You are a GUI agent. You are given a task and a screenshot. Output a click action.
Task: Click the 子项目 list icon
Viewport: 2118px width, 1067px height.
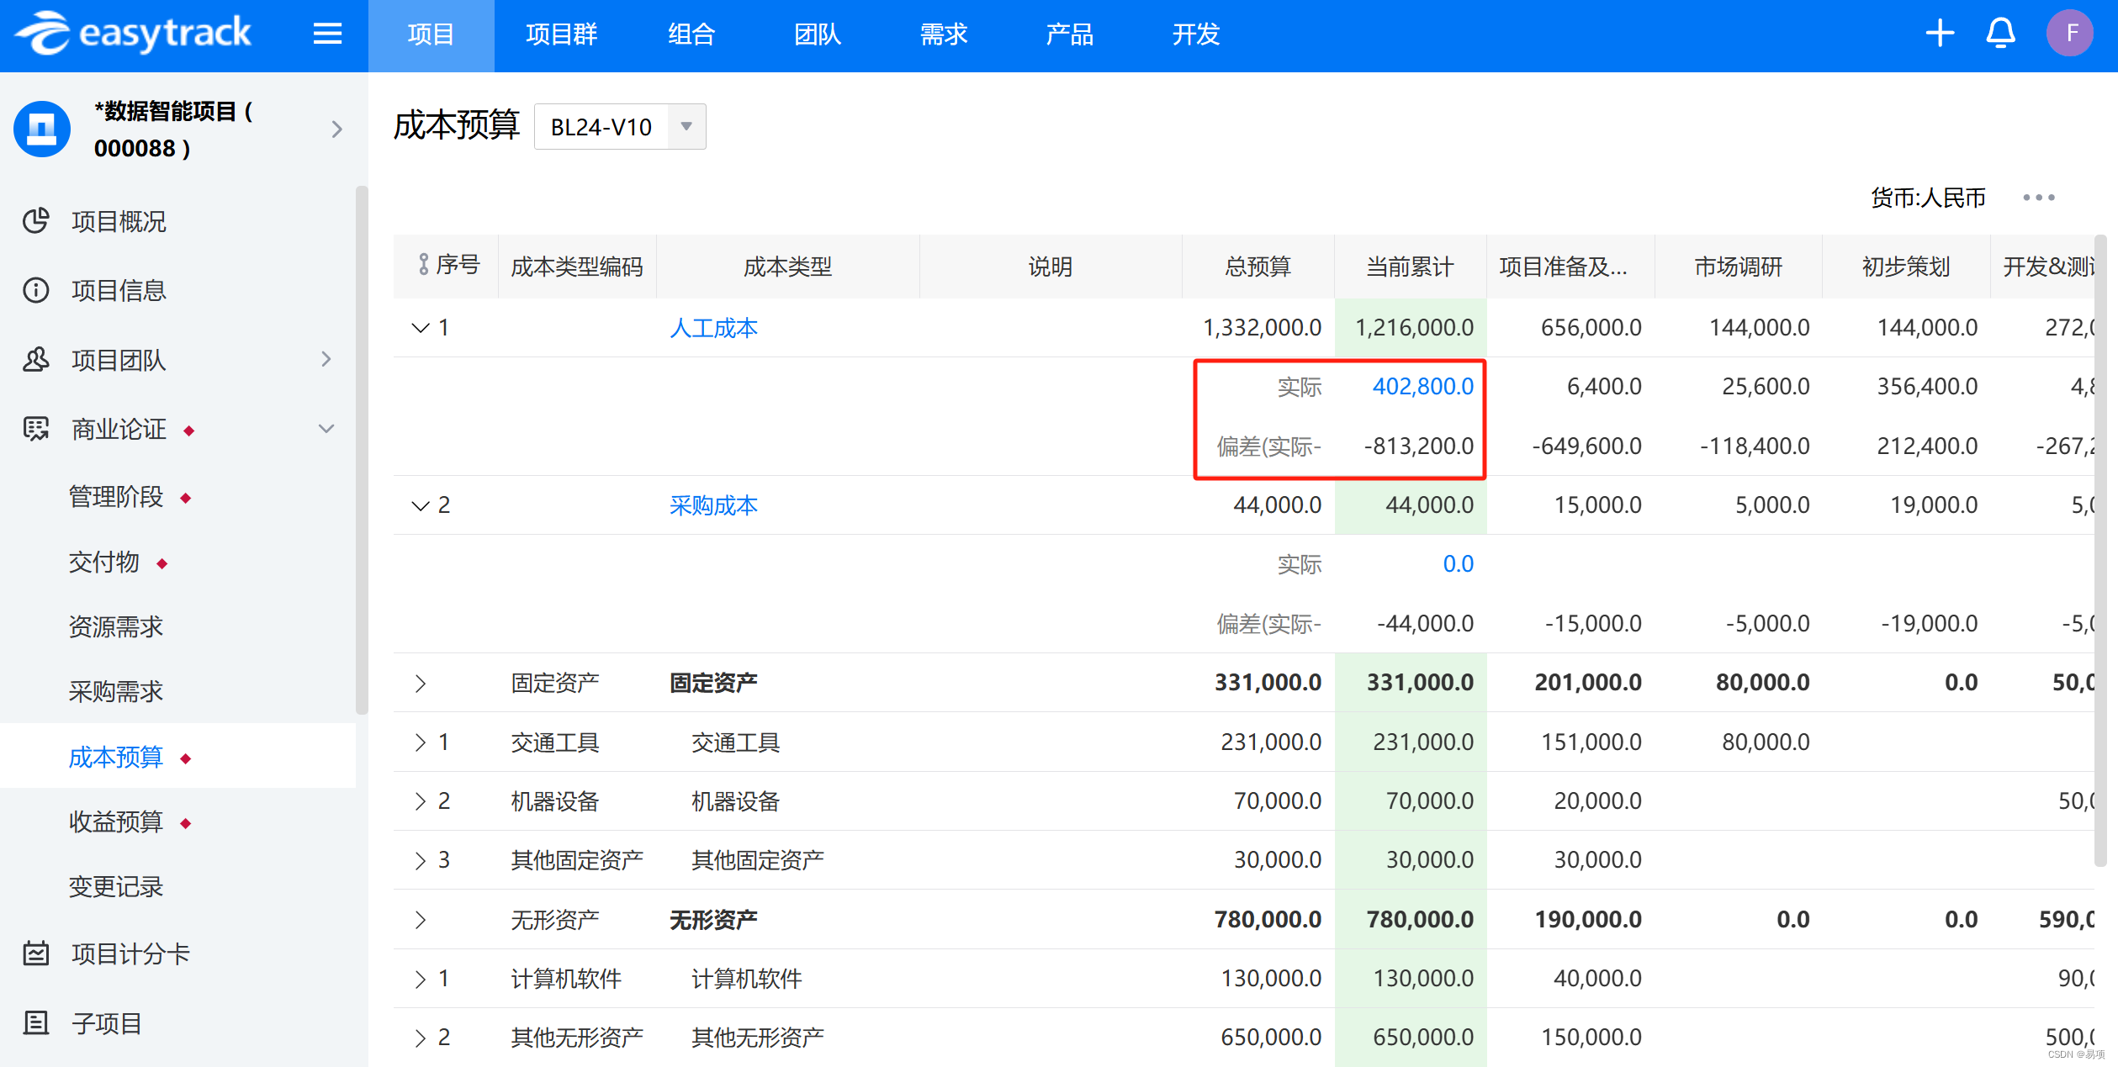(x=36, y=1023)
